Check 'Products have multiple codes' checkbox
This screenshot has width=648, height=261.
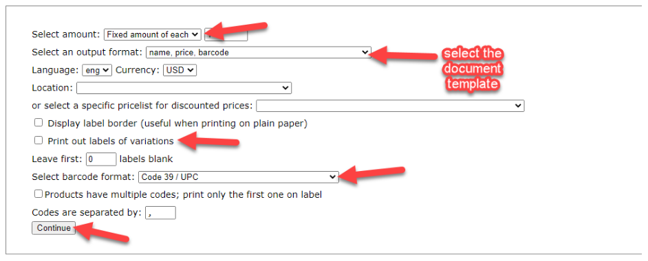[x=39, y=194]
